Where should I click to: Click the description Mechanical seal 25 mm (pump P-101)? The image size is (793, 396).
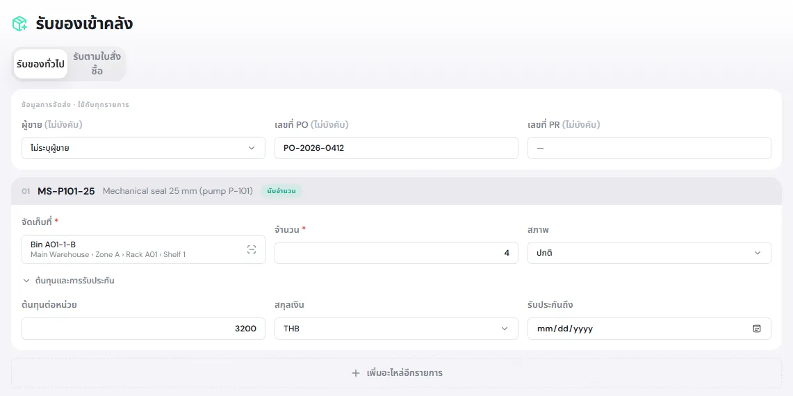[x=178, y=191]
